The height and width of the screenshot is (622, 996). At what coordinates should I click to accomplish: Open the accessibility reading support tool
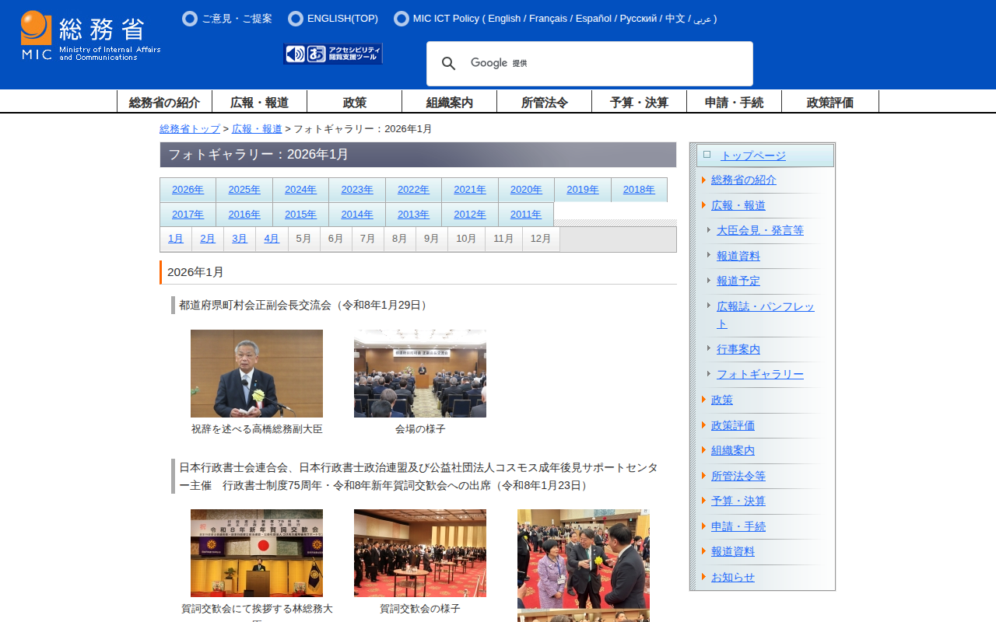(x=333, y=54)
